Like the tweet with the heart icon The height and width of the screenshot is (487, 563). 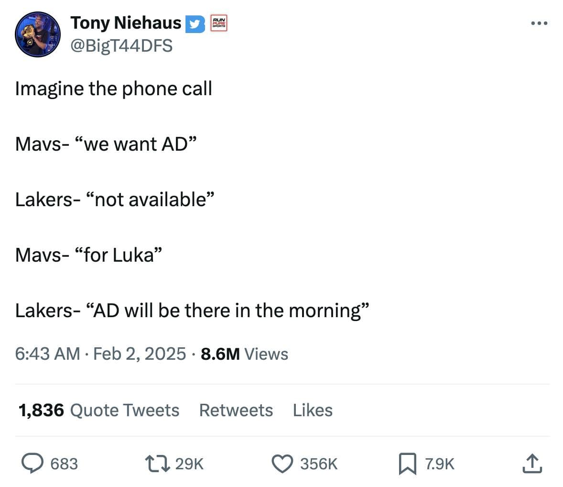[x=283, y=463]
